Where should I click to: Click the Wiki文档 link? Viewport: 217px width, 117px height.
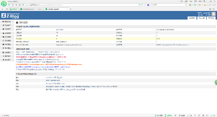click(56, 90)
